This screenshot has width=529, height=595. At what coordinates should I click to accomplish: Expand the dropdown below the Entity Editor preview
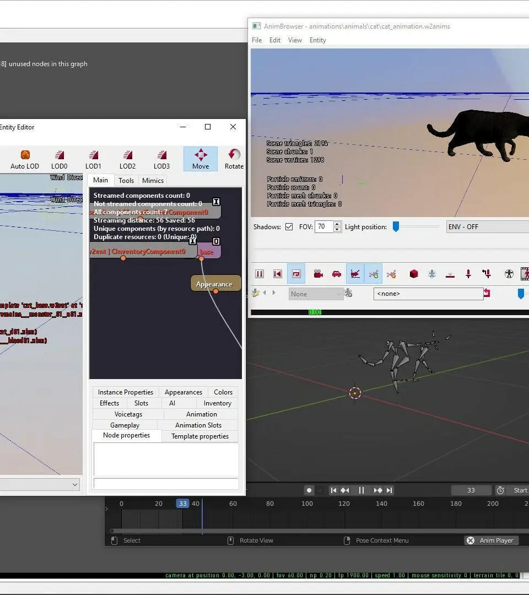point(75,485)
